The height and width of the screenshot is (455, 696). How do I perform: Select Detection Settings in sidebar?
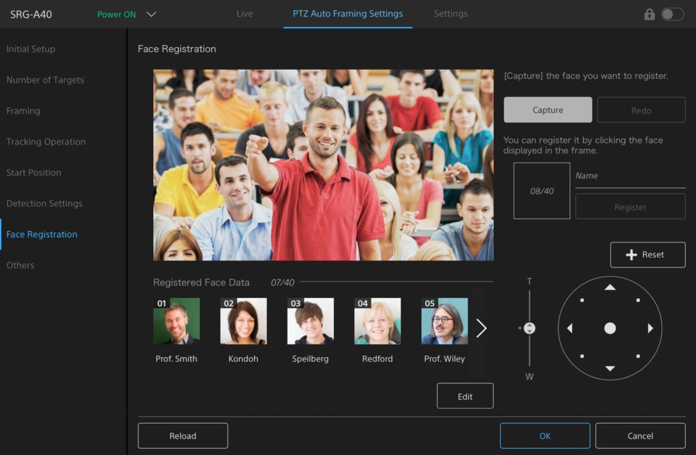44,203
